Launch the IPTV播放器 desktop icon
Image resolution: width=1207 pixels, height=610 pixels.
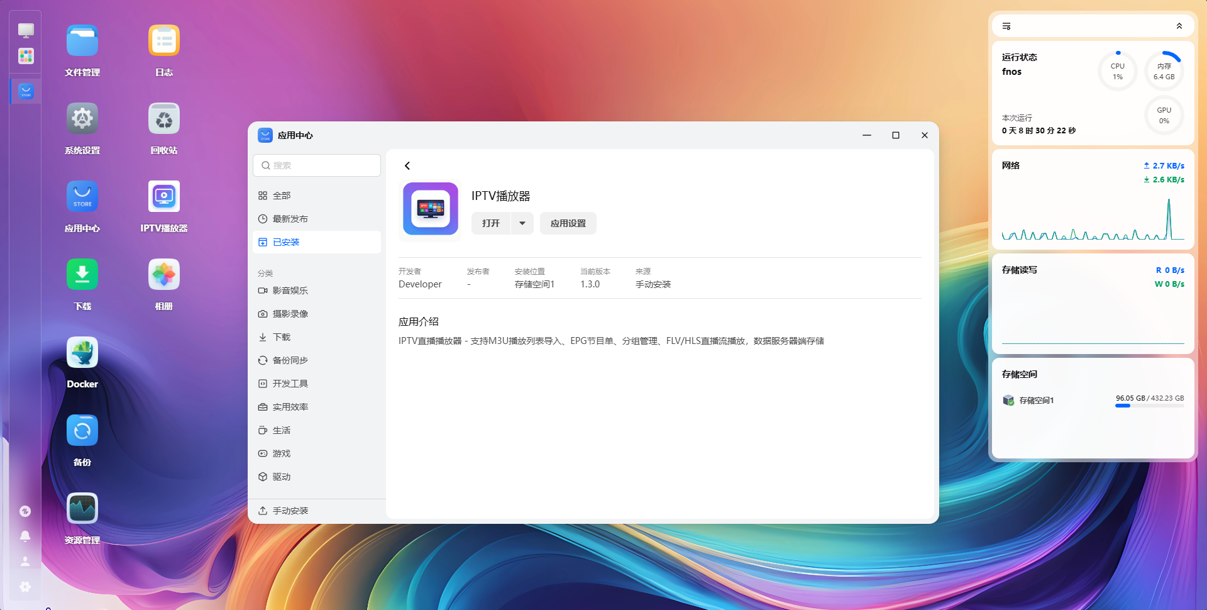pyautogui.click(x=164, y=197)
